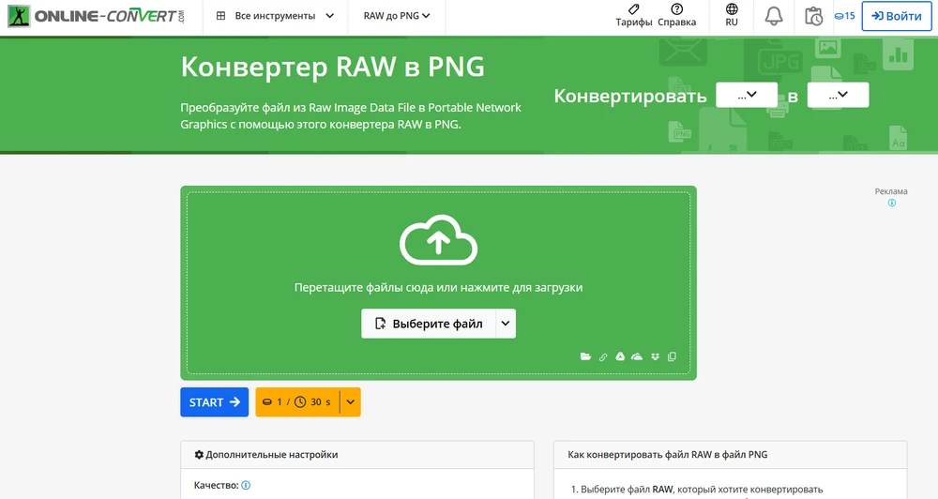Screen dimensions: 938x499
Task: Click the clipboard paste icon in upload area
Action: coord(672,357)
